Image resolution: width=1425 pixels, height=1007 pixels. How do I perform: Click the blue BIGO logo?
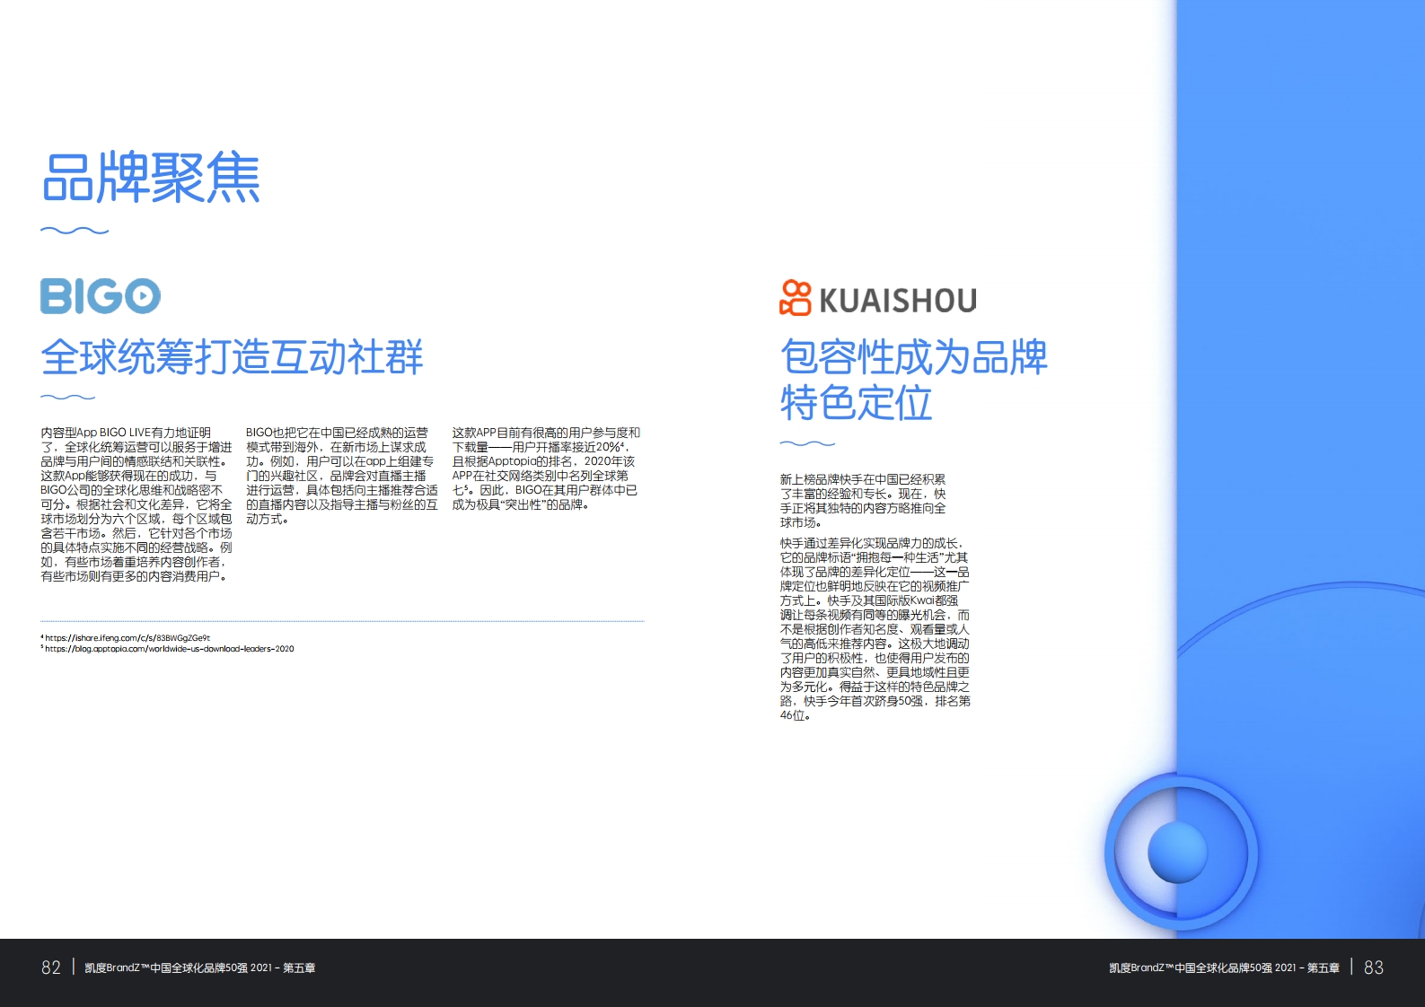101,296
